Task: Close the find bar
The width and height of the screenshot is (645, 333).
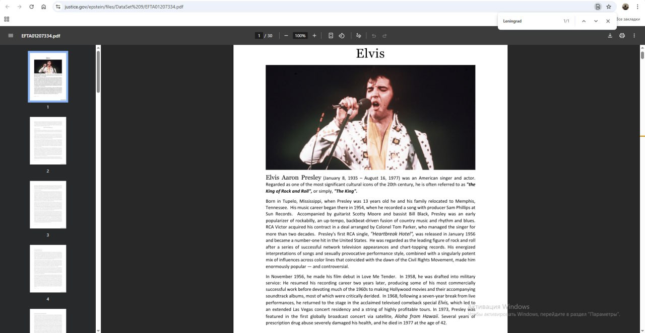Action: click(x=608, y=21)
